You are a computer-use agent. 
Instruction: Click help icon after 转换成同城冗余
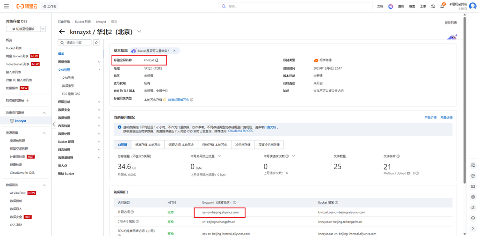click(x=192, y=100)
